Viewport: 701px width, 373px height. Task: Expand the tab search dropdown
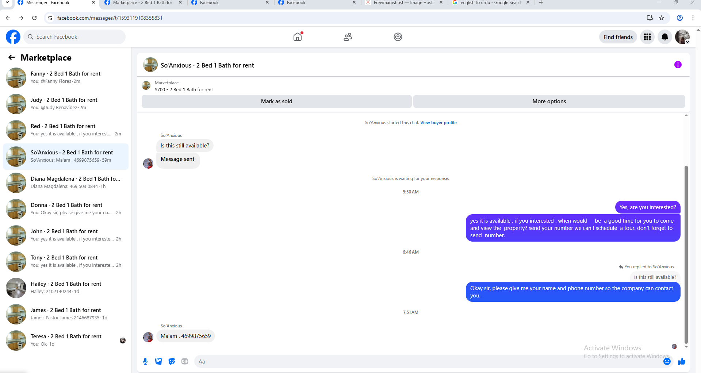pyautogui.click(x=7, y=3)
